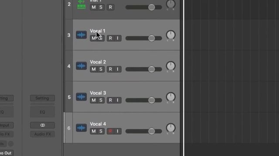Viewport: 279px width, 156px height.
Task: Open the Audio FX slot in the right channel strip
Action: pos(42,134)
